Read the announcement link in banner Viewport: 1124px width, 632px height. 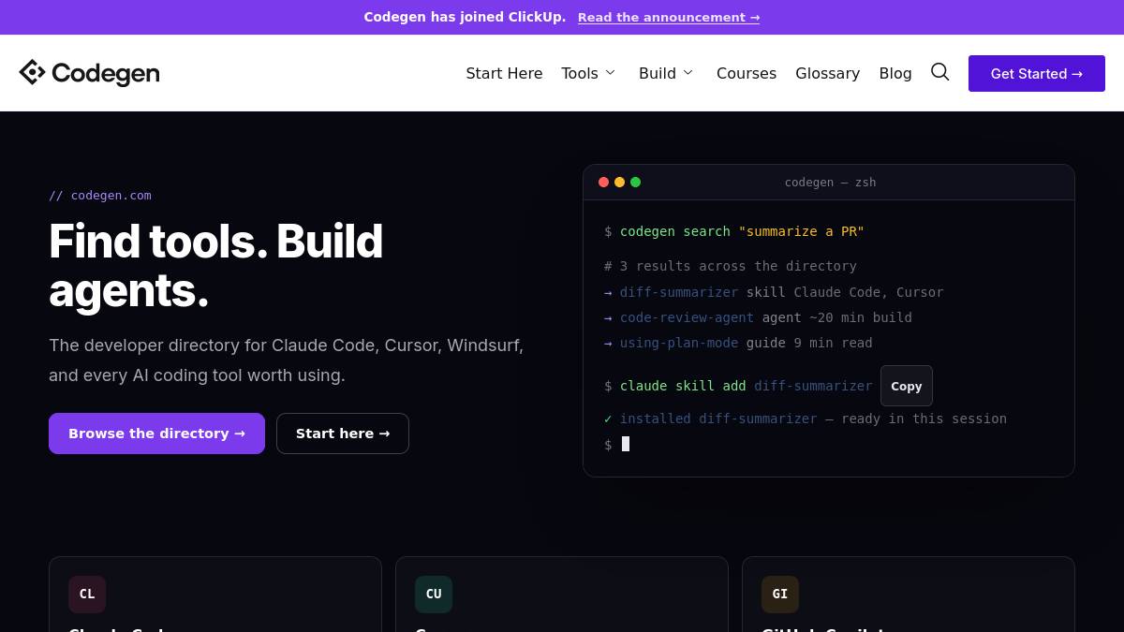[x=669, y=17]
